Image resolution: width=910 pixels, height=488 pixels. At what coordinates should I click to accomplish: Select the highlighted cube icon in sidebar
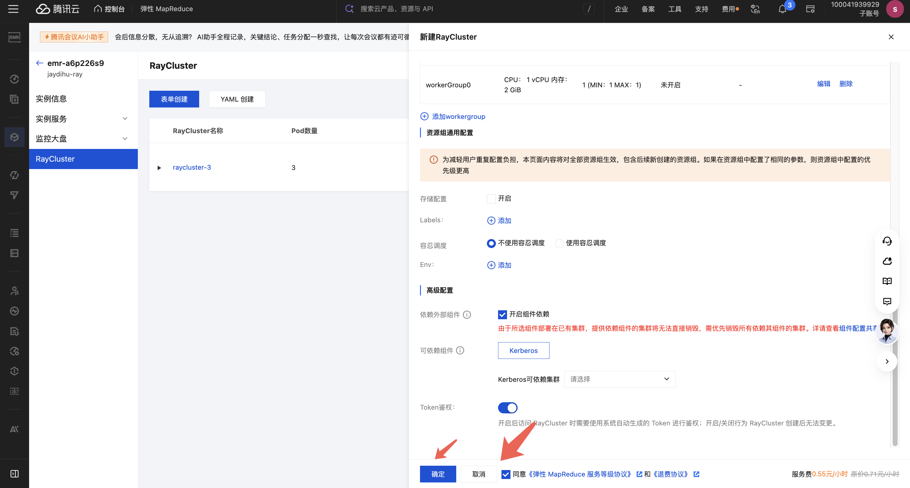[14, 137]
